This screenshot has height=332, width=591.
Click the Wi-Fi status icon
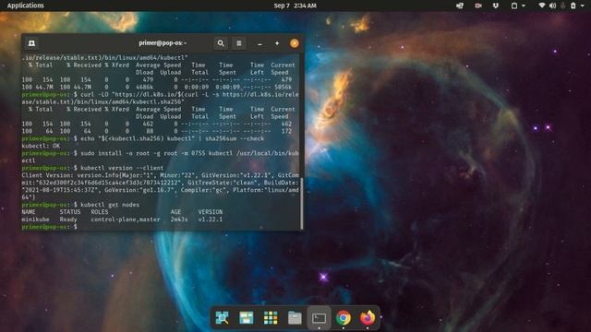[x=542, y=6]
